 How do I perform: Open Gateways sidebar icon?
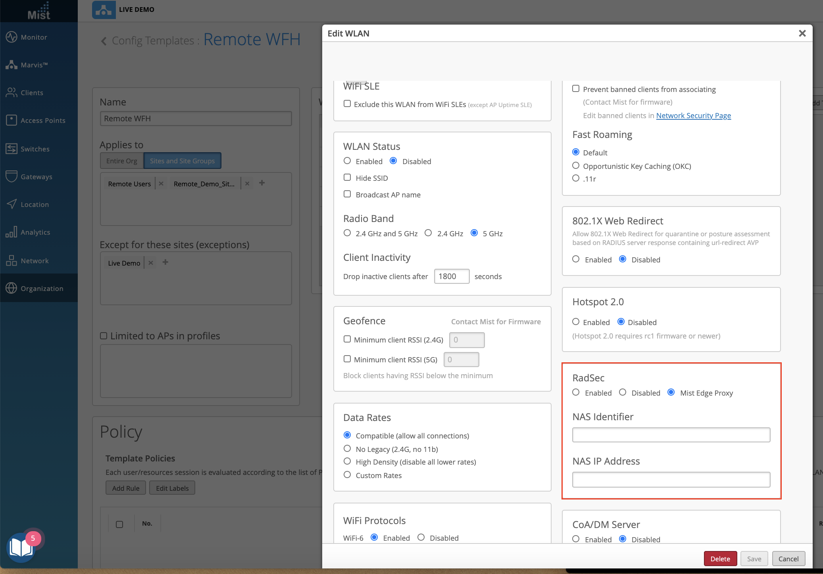[x=12, y=177]
